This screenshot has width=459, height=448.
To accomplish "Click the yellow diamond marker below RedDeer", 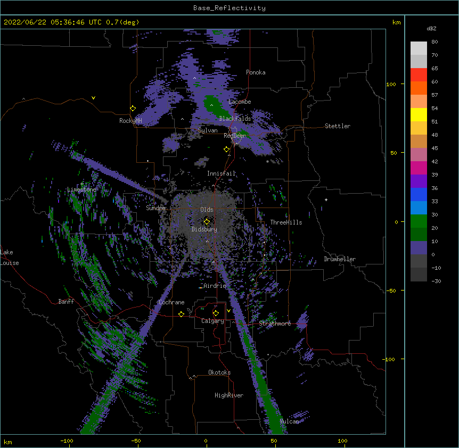I will [226, 150].
